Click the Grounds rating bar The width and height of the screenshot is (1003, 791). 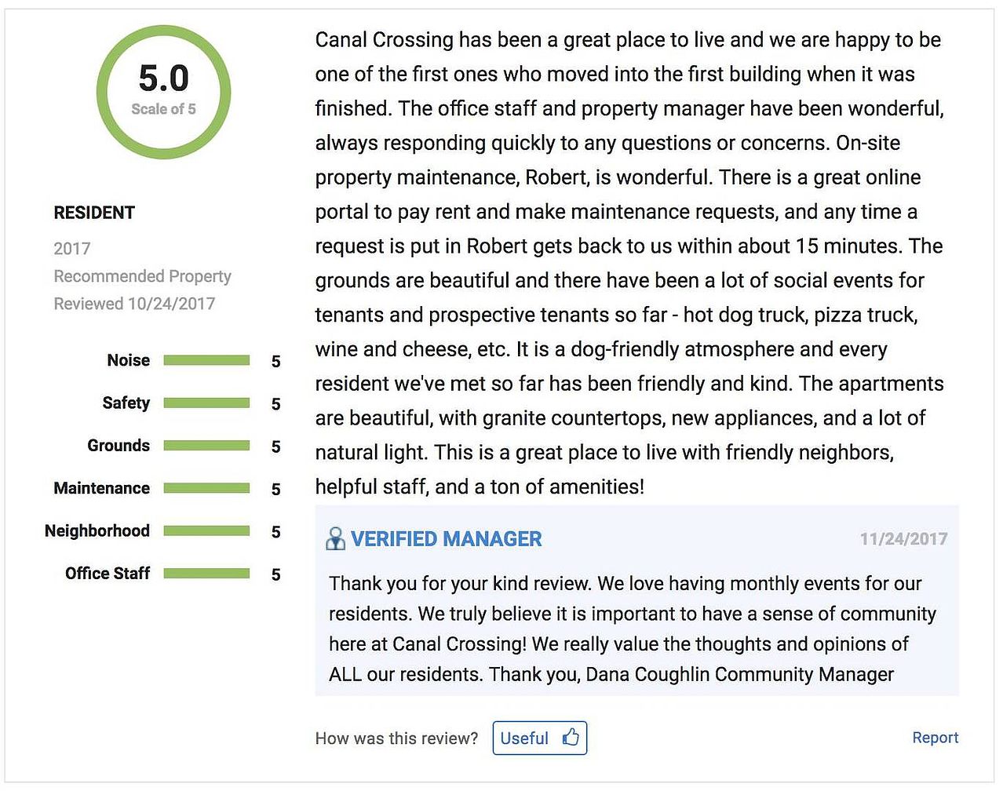coord(206,445)
